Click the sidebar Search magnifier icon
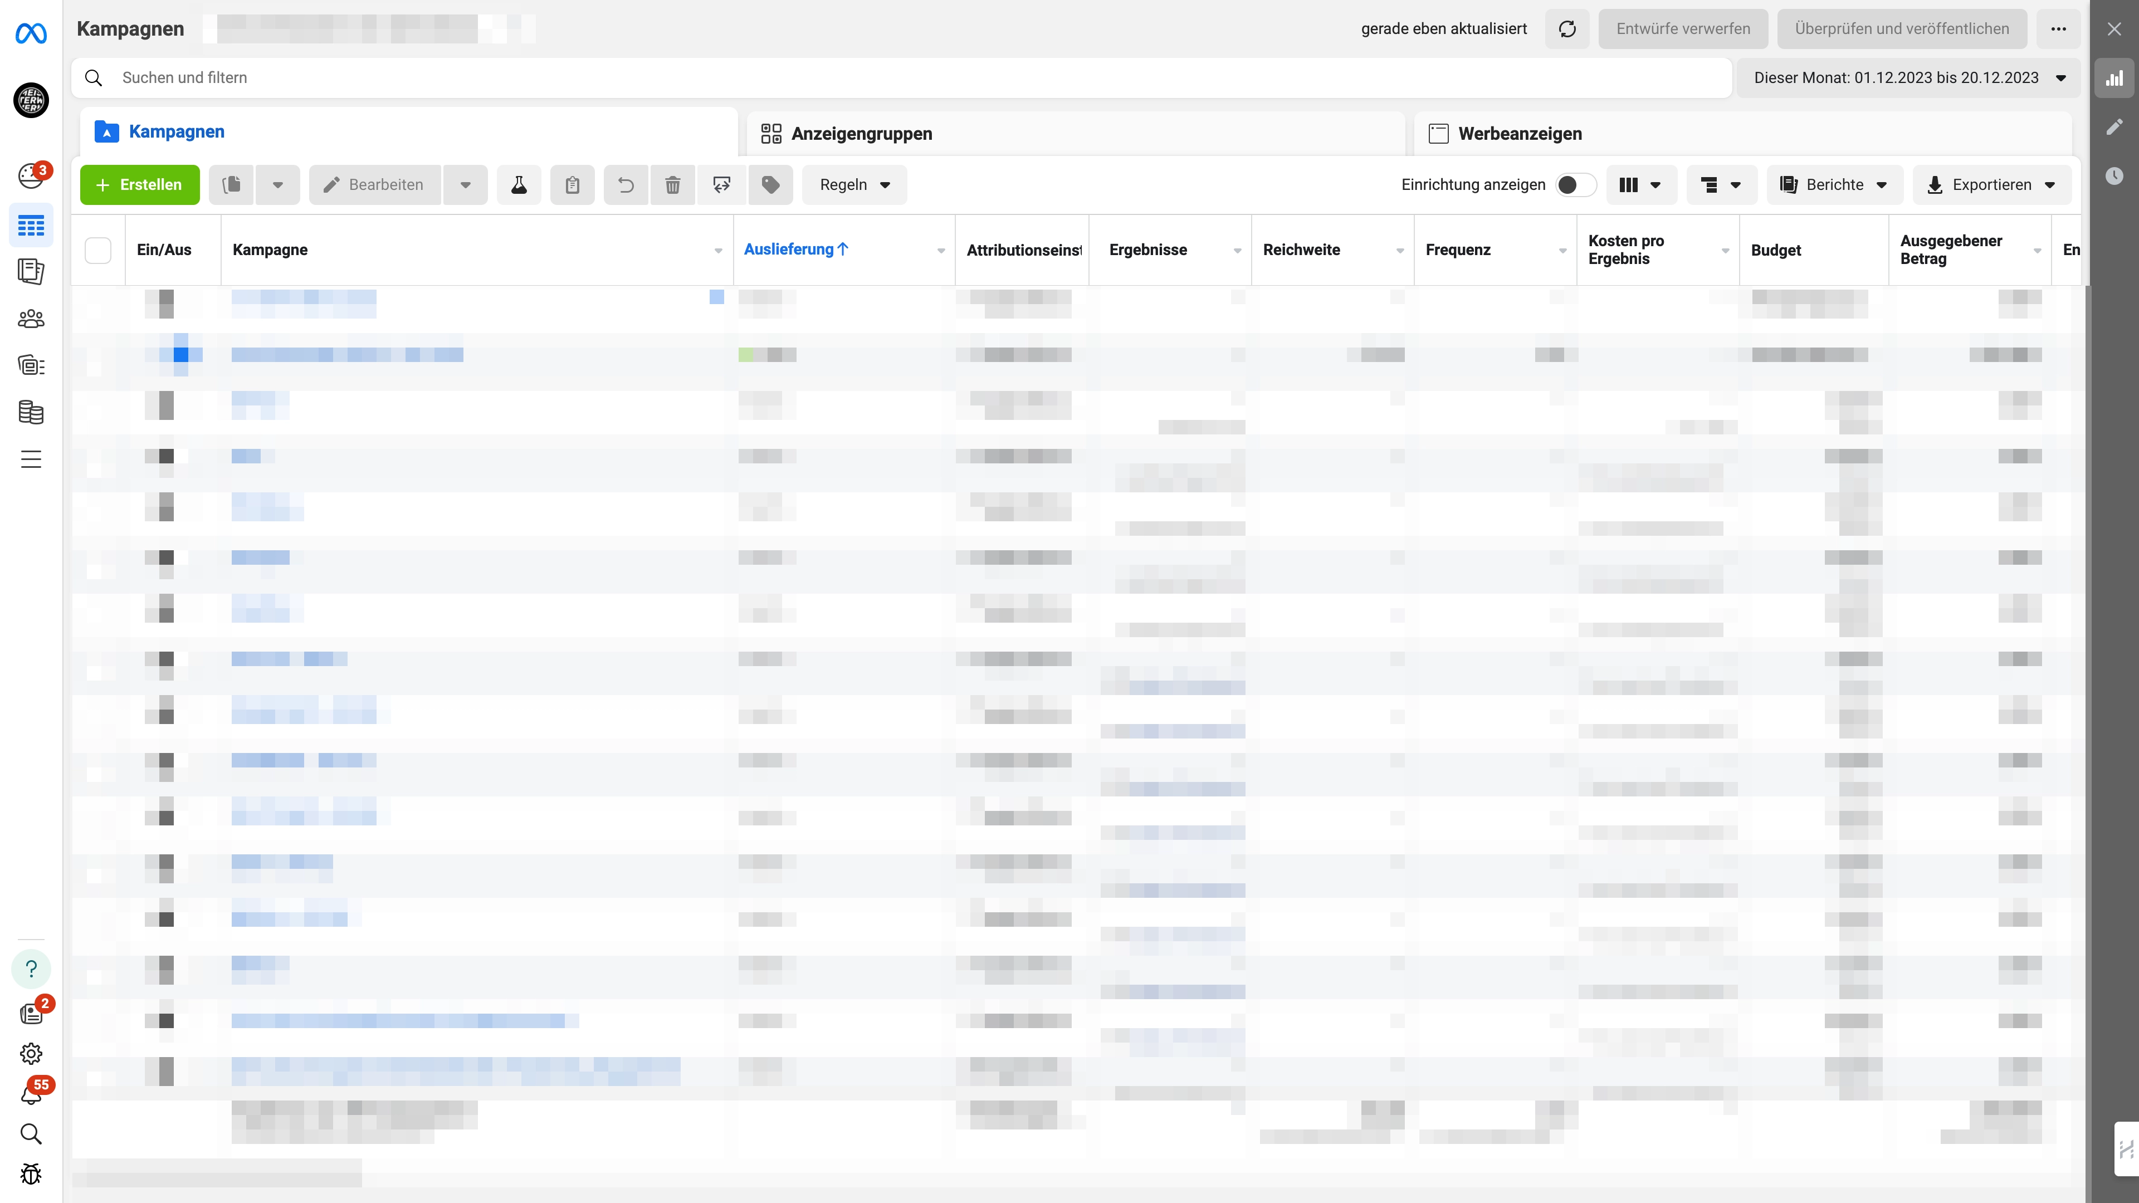Image resolution: width=2139 pixels, height=1203 pixels. 31,1134
